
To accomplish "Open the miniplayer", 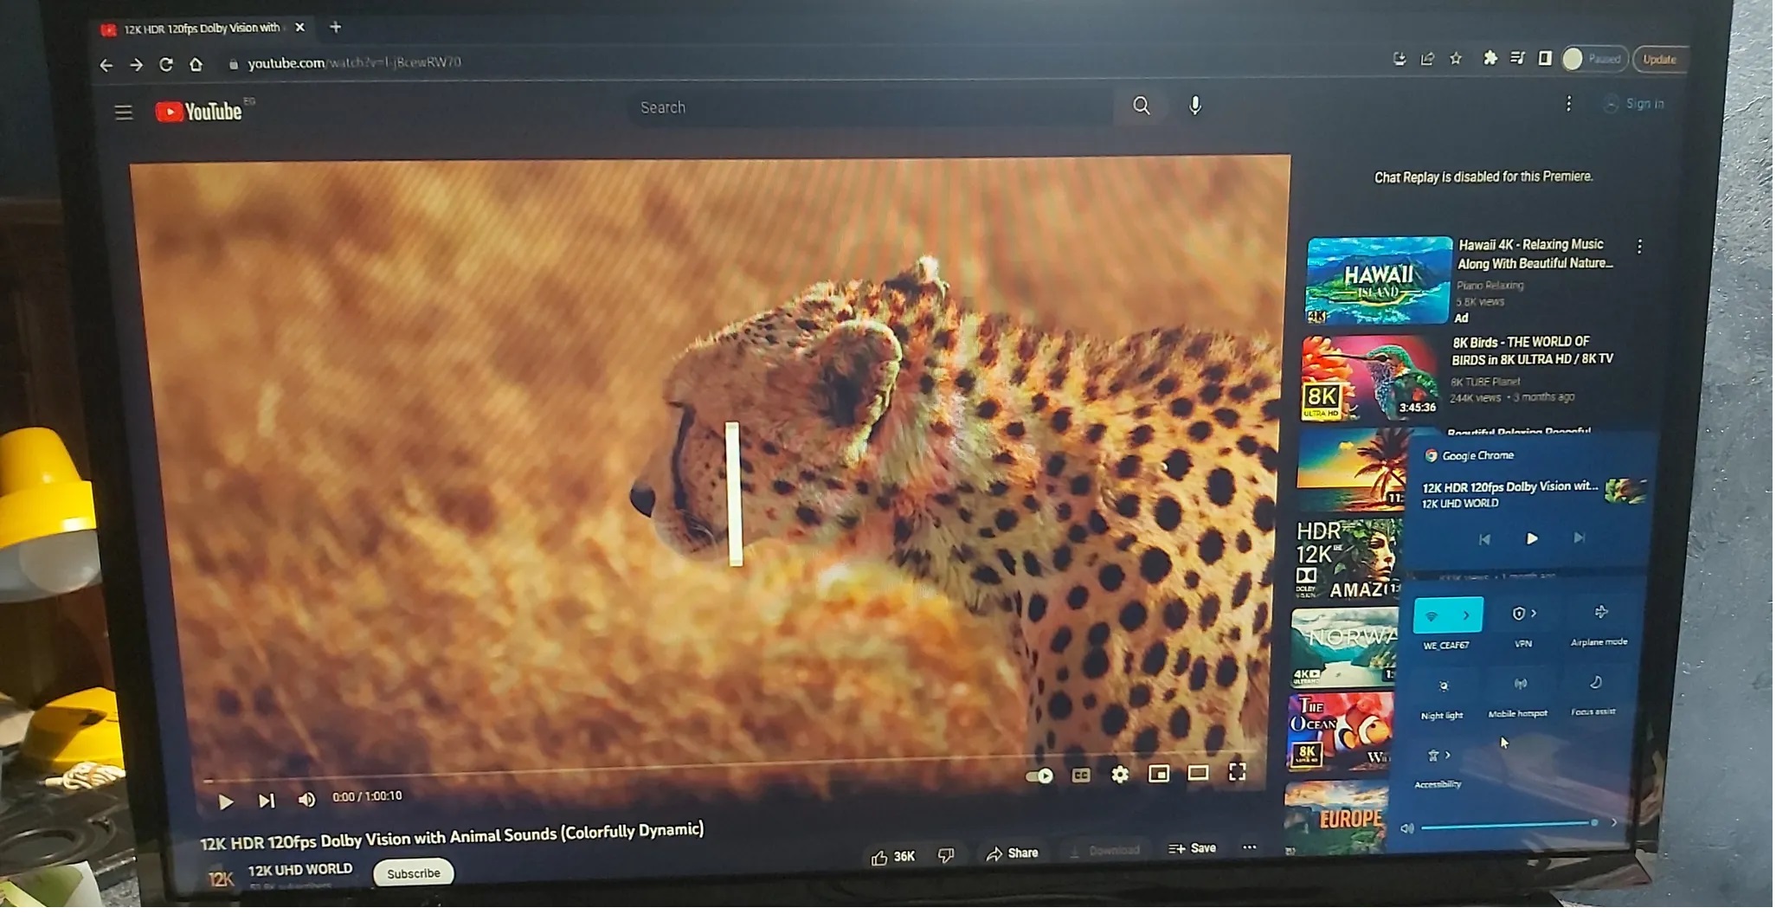I will pyautogui.click(x=1161, y=776).
